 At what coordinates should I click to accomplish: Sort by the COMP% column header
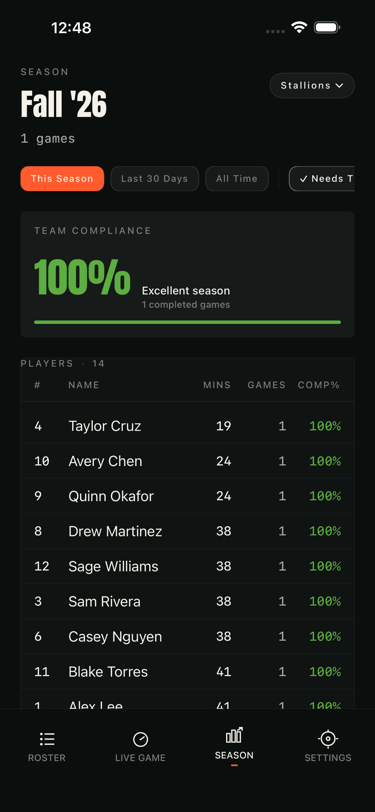point(319,385)
